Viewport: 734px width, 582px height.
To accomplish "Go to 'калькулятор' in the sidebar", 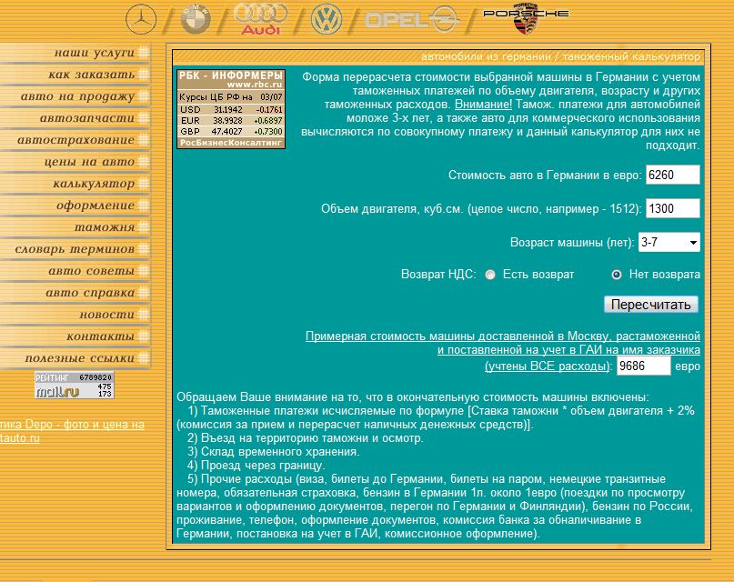I will (94, 184).
